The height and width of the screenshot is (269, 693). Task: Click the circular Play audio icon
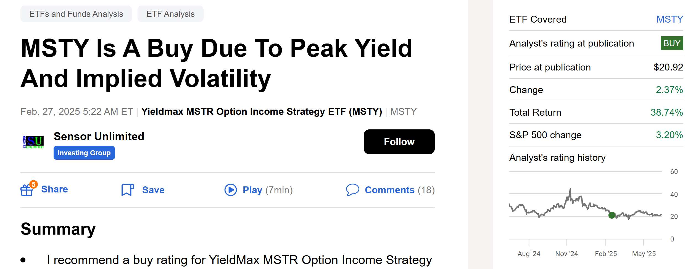[x=230, y=190]
